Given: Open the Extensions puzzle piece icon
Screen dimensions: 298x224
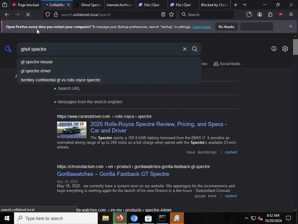Looking at the screenshot, I should tap(270, 15).
